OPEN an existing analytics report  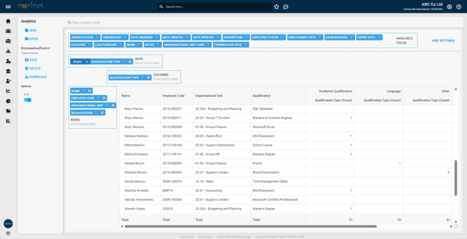click(x=31, y=39)
